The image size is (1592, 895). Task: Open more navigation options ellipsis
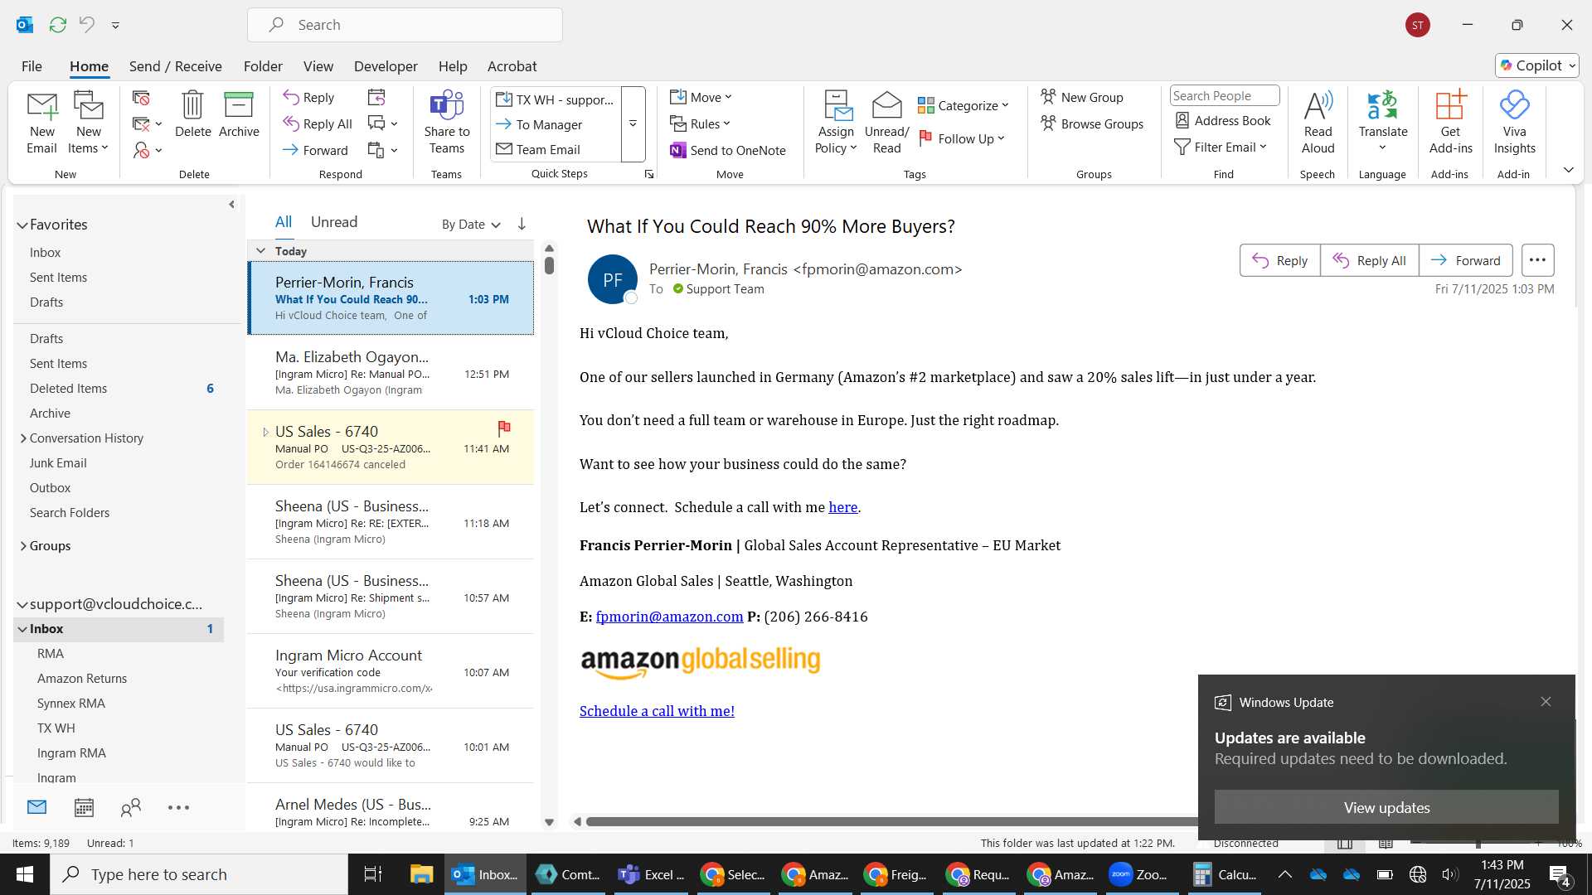point(178,808)
